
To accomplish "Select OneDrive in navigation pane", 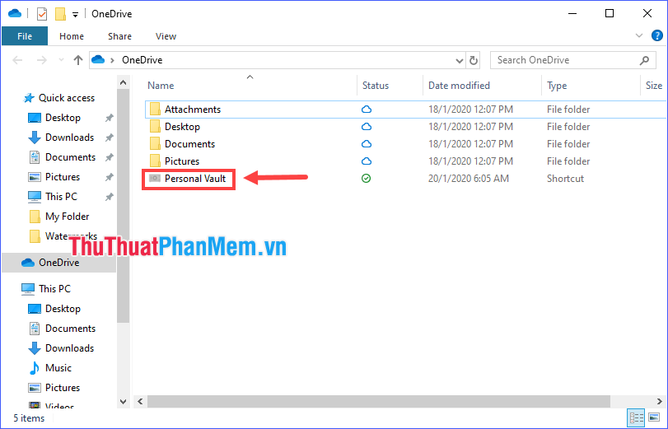I will click(58, 263).
